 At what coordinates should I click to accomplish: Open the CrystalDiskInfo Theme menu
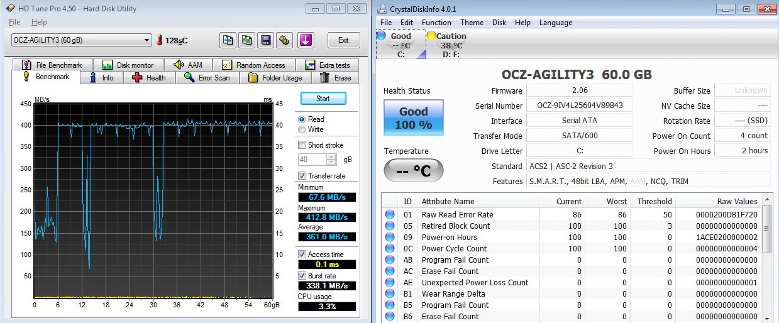472,23
